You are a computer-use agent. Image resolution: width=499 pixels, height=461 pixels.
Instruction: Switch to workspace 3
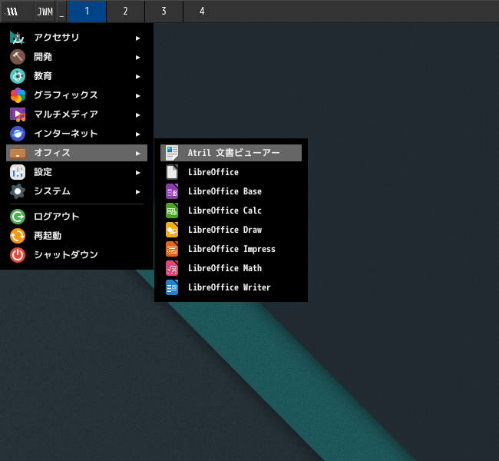click(164, 12)
